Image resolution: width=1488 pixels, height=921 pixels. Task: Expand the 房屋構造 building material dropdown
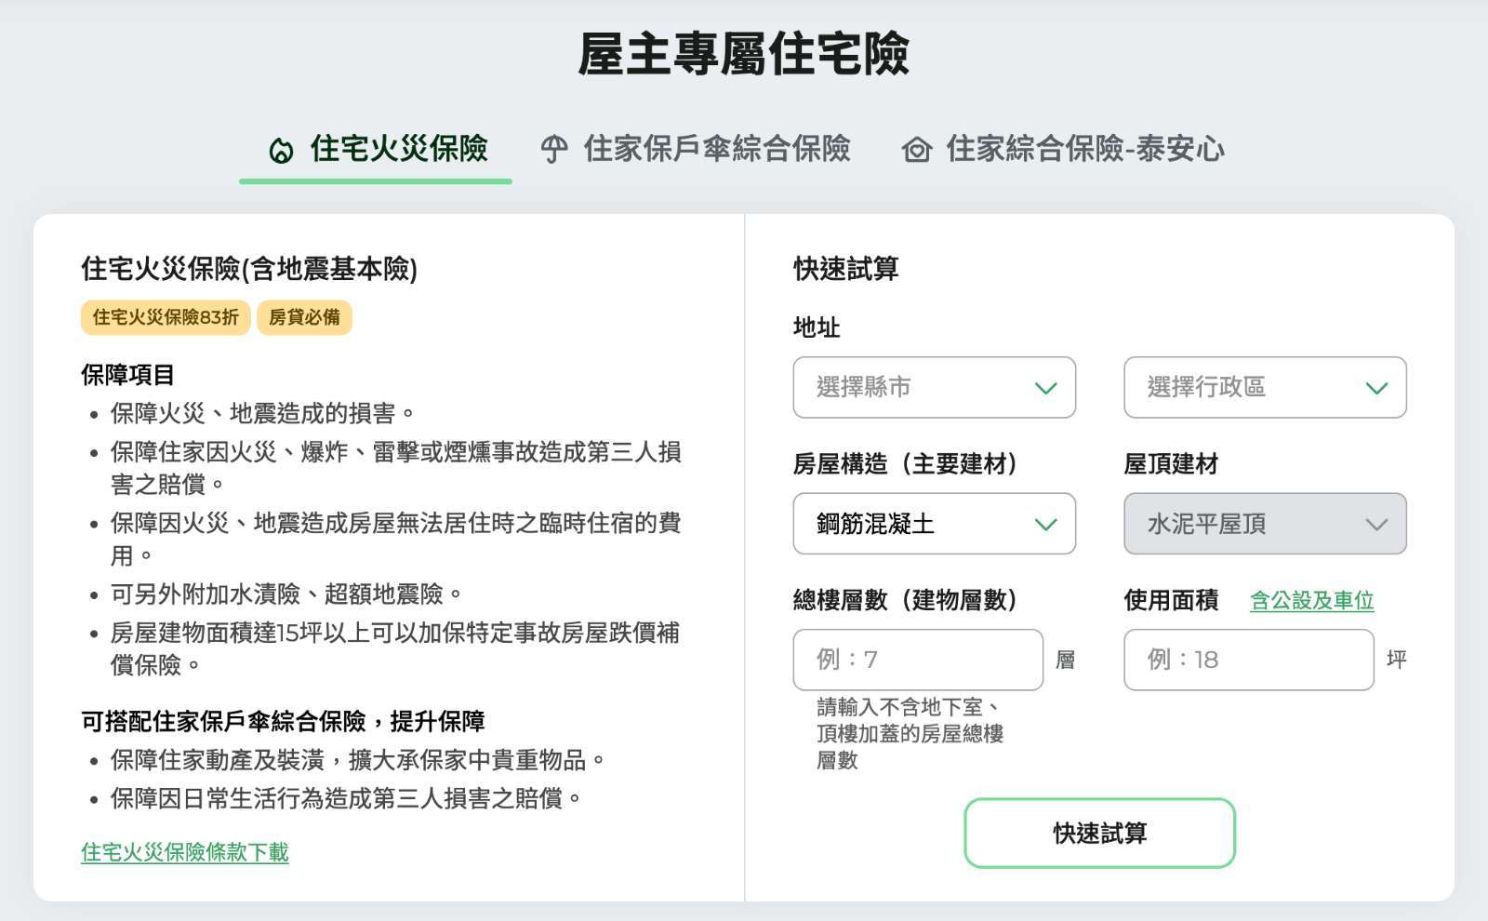(x=934, y=525)
